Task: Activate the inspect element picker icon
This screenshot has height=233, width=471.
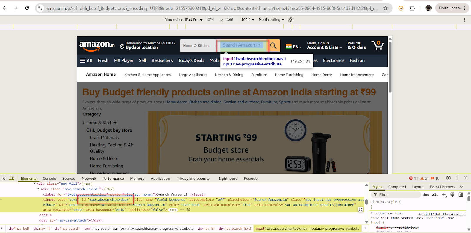Action: coord(3,178)
